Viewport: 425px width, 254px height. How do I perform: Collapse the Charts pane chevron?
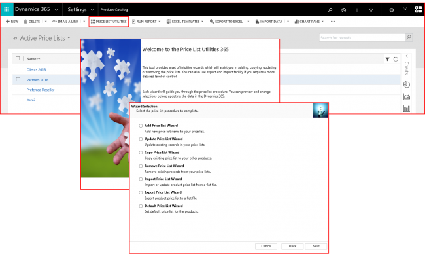click(x=407, y=56)
